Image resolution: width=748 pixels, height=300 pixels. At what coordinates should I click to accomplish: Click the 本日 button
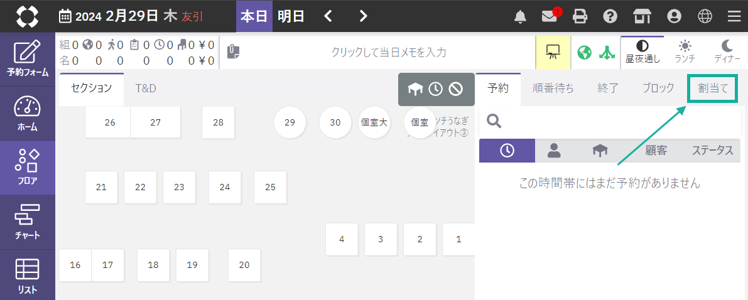(x=254, y=16)
